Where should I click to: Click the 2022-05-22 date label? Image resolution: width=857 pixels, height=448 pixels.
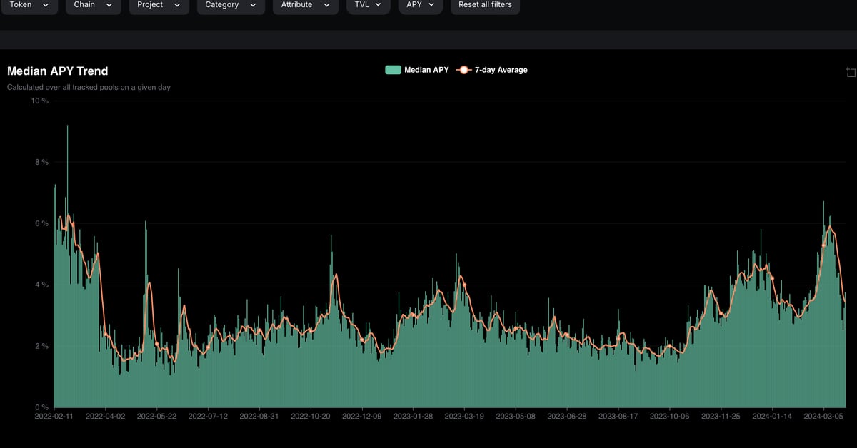tap(156, 416)
